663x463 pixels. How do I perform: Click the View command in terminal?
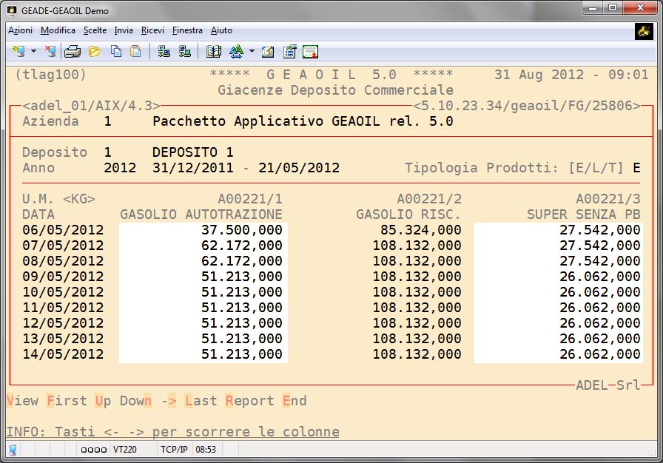pyautogui.click(x=22, y=401)
